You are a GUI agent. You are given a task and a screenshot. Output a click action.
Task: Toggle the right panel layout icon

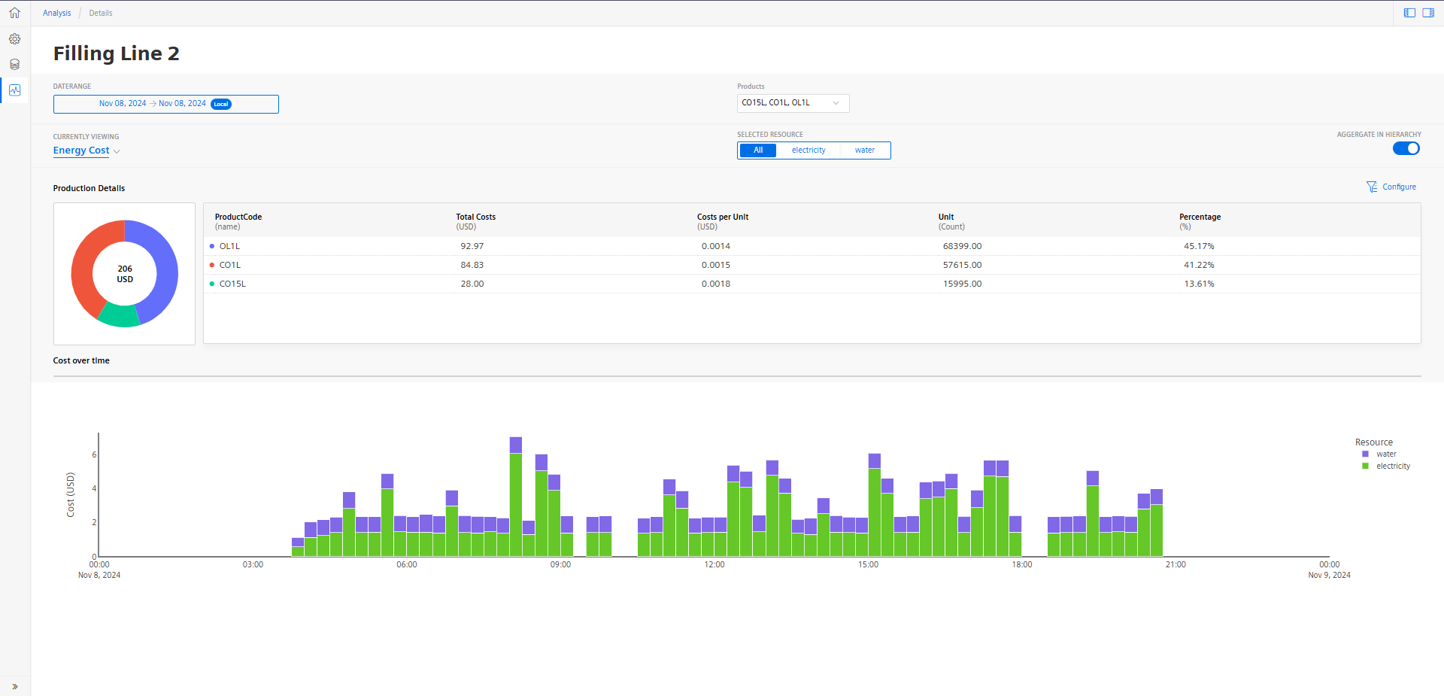(x=1428, y=13)
